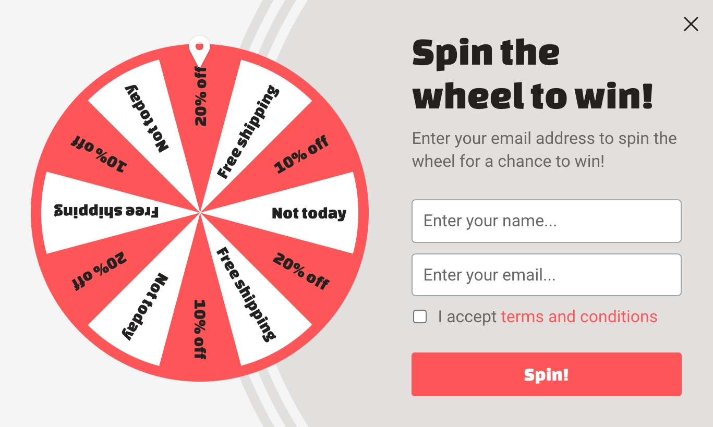The width and height of the screenshot is (713, 427).
Task: Click the lower-right Free shipping wheel slice
Action: [x=246, y=294]
